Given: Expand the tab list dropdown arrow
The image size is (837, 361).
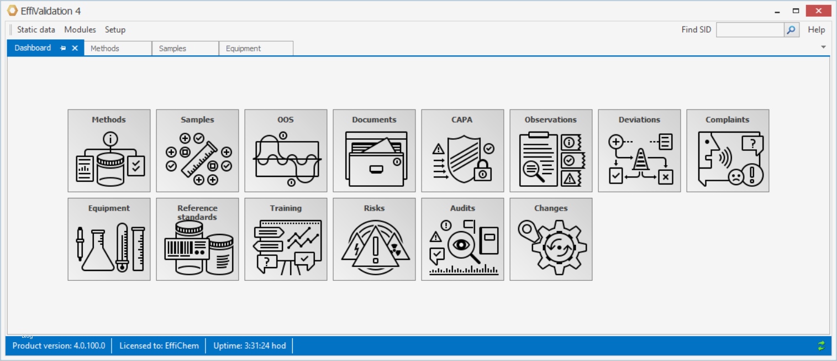Looking at the screenshot, I should click(823, 48).
